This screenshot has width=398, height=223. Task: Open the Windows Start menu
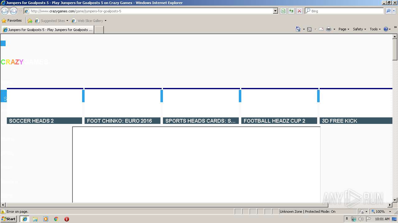pos(8,219)
